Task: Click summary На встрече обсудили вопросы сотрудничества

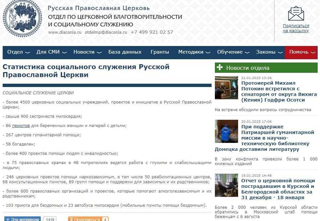Action: click(263, 110)
